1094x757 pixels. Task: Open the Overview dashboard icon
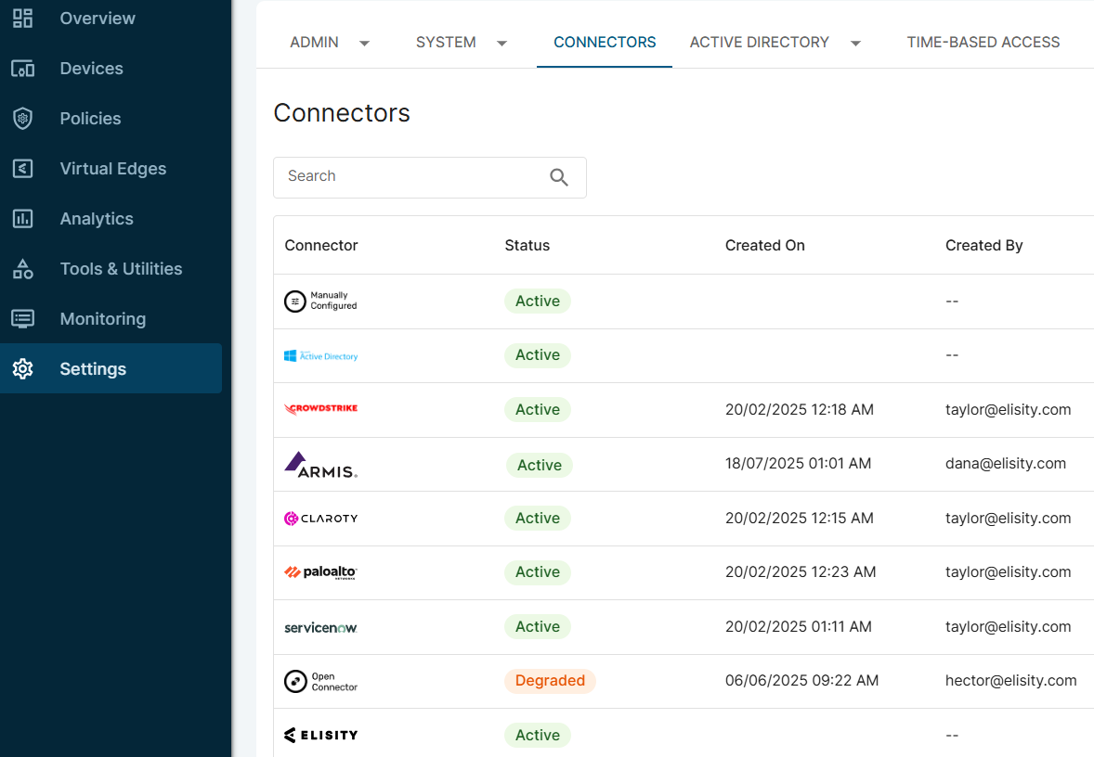click(x=22, y=18)
